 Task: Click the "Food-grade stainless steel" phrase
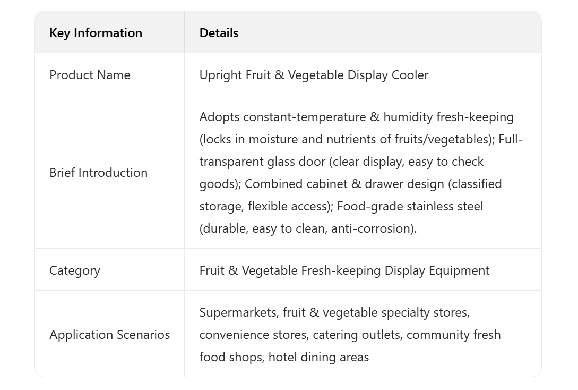point(410,206)
